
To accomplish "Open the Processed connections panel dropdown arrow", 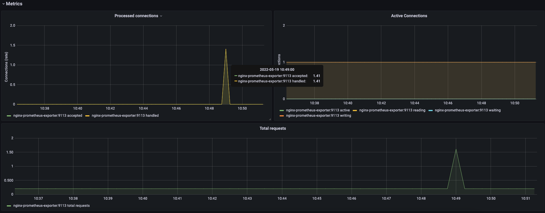I will 161,16.
